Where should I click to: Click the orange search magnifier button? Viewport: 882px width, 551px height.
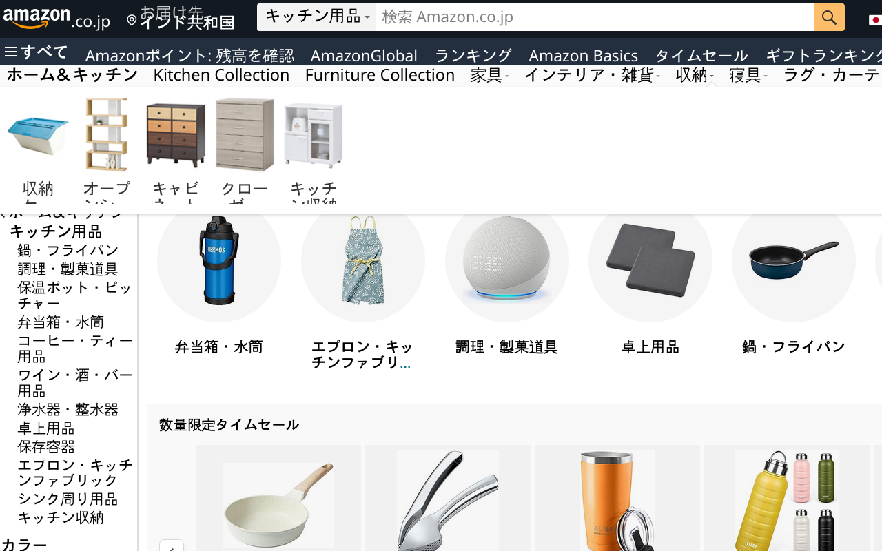pyautogui.click(x=829, y=17)
